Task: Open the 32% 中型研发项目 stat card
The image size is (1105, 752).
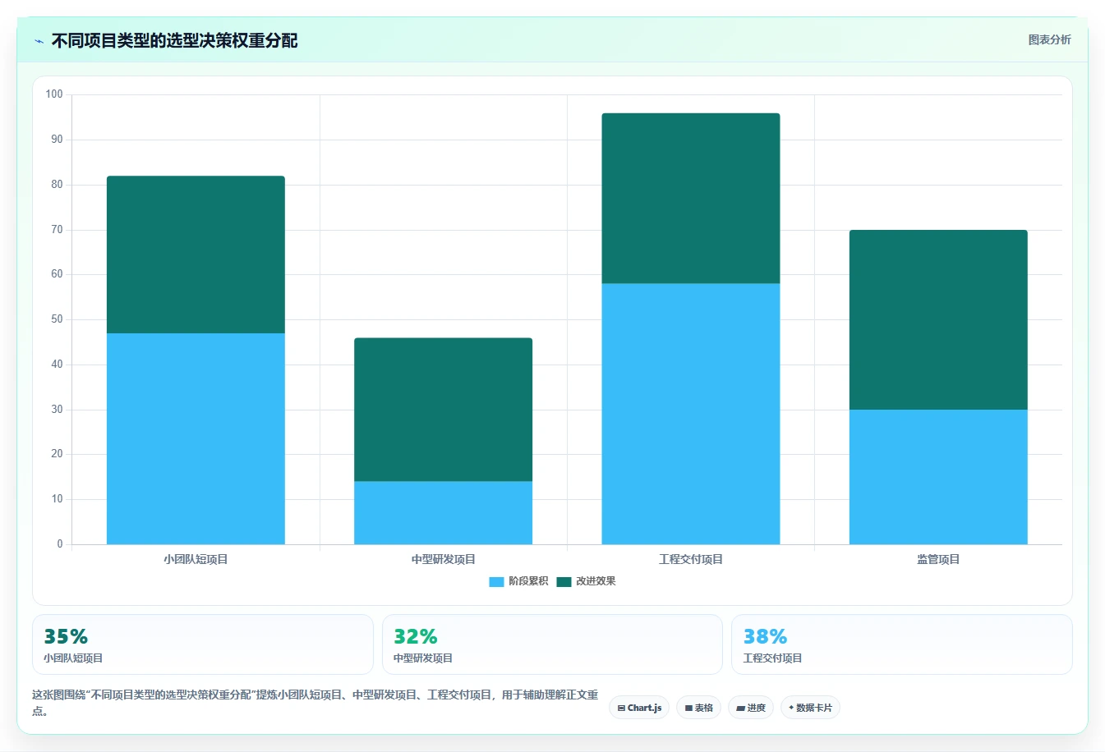Action: 552,644
